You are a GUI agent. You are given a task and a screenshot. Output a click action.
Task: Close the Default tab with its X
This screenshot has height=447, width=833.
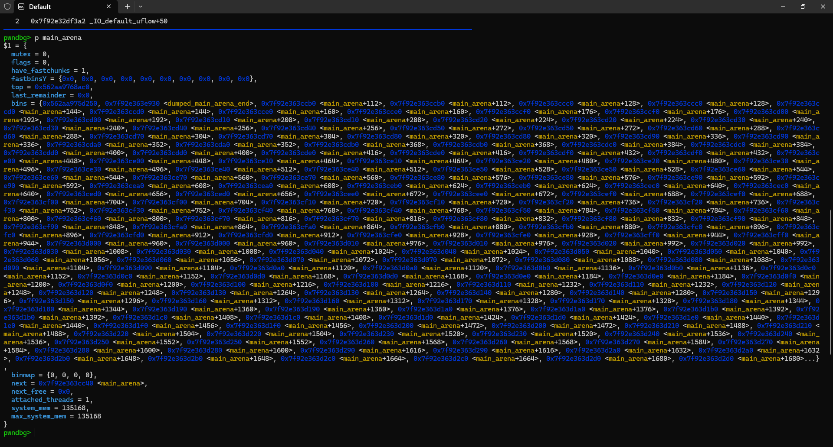(109, 6)
